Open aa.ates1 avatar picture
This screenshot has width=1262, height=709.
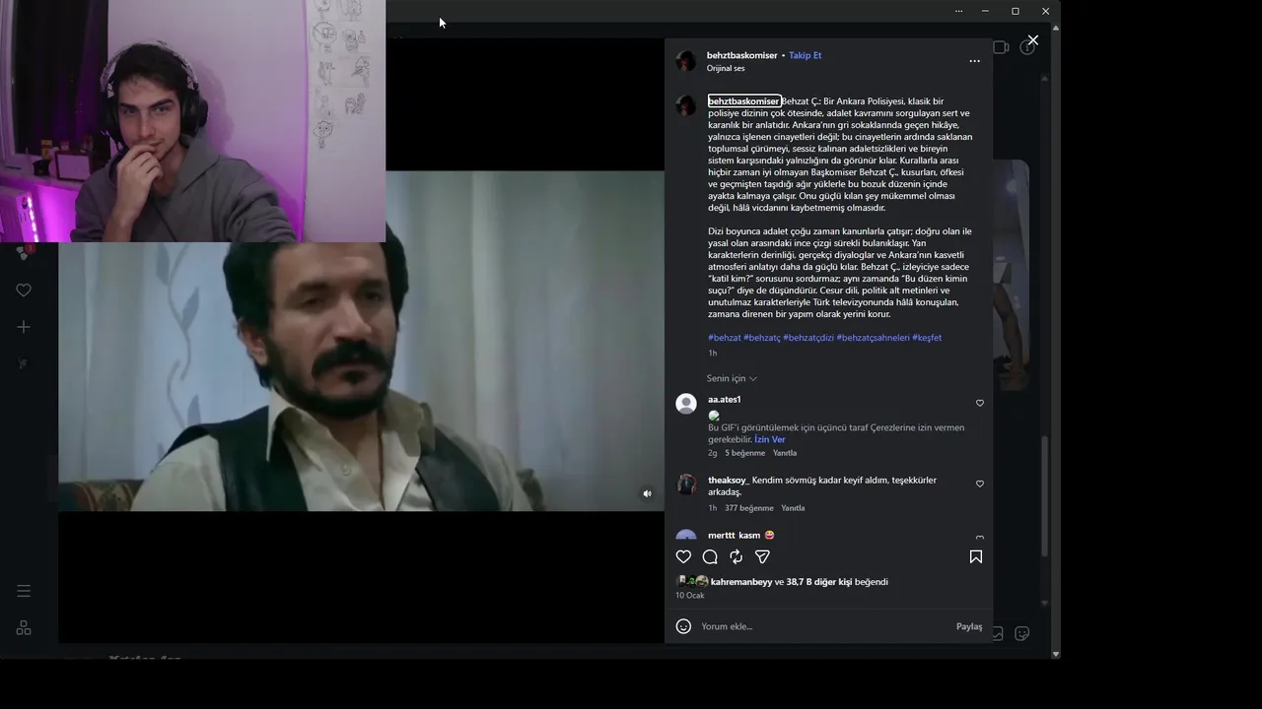[x=686, y=404]
